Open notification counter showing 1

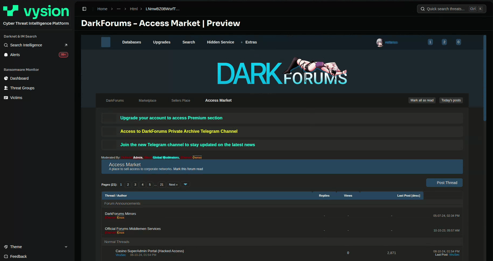(x=430, y=42)
